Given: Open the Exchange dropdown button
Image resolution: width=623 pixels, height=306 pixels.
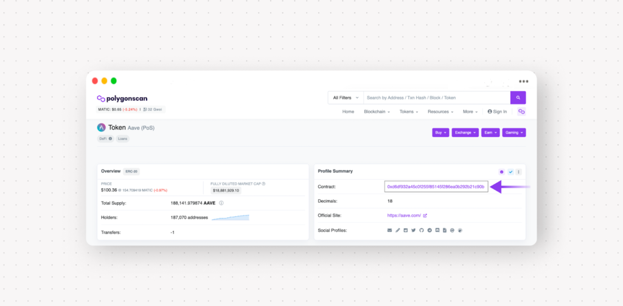Looking at the screenshot, I should coord(465,133).
